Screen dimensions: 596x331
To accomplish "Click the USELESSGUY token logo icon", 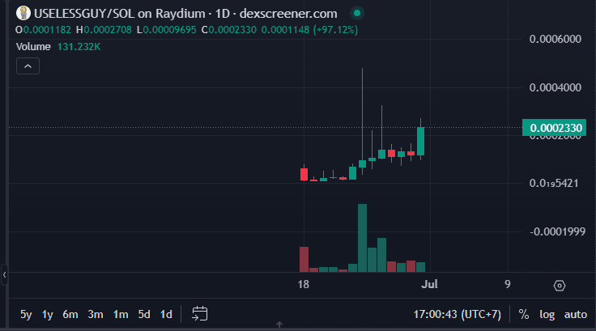I will pyautogui.click(x=23, y=14).
